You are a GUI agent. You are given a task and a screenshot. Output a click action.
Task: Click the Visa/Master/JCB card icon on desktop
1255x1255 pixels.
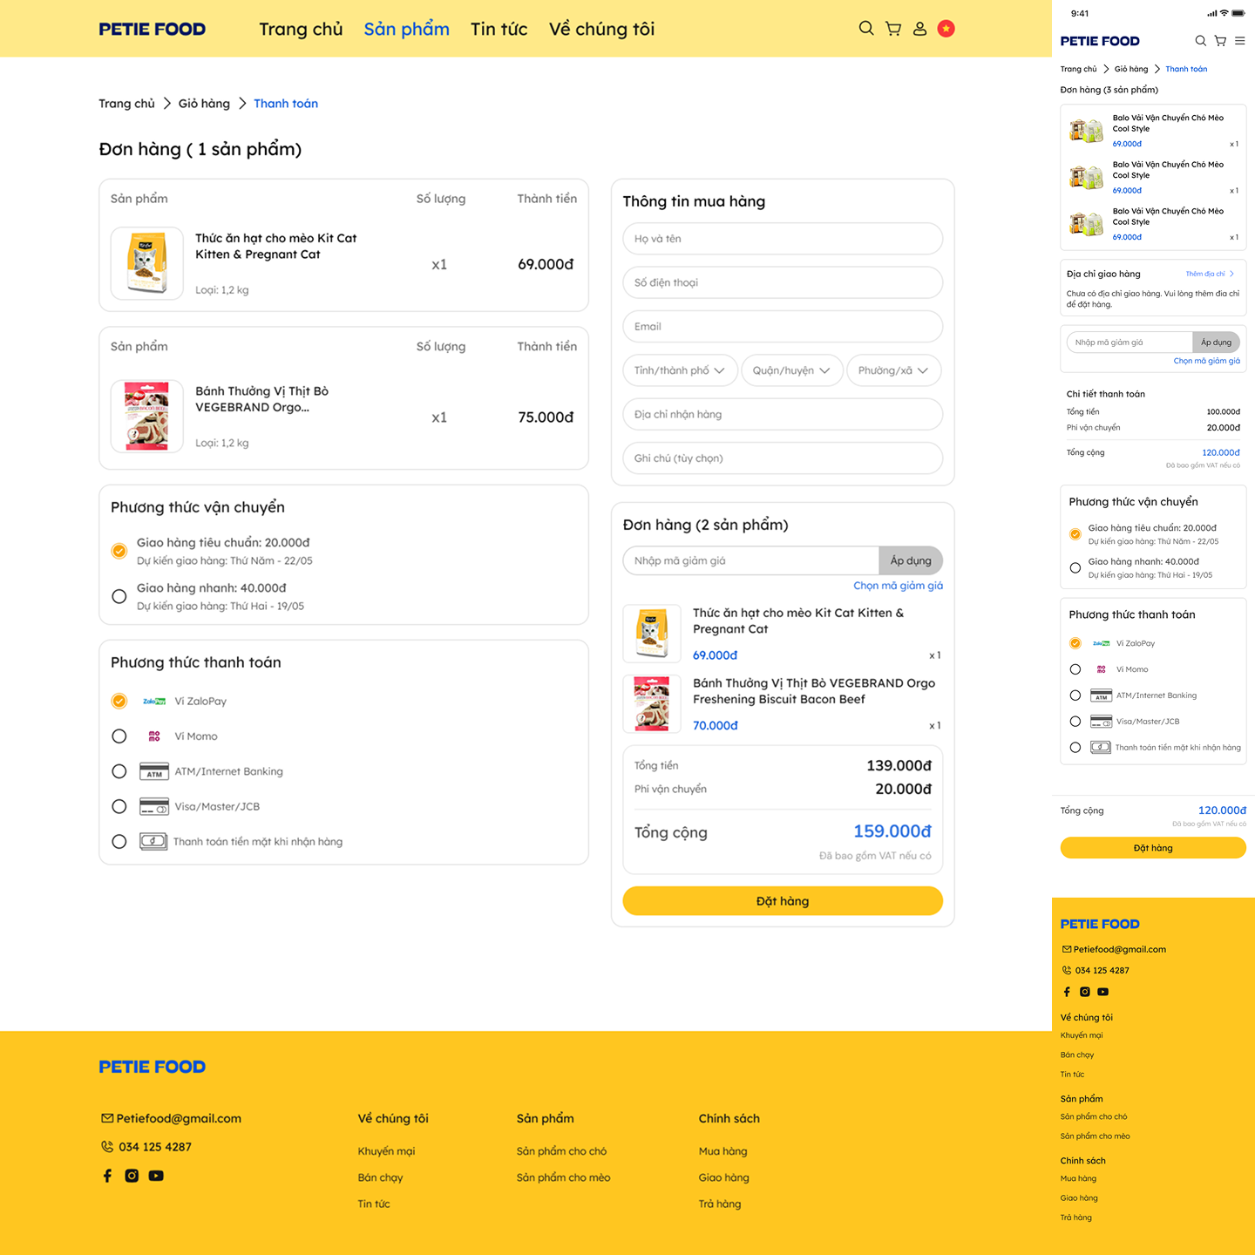[154, 807]
